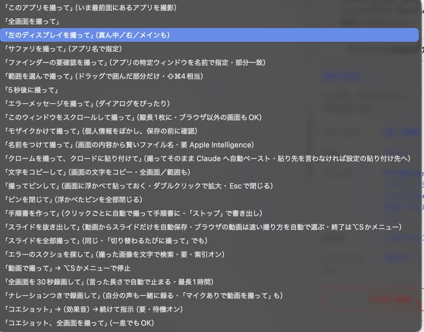Screen dimensions: 424x332
Task: Select 「動画で撮って」 menu entry
Action: [x=209, y=268]
